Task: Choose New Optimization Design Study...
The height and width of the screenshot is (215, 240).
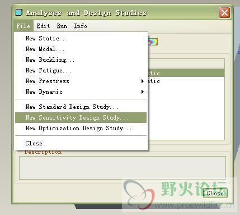Action: coord(81,128)
